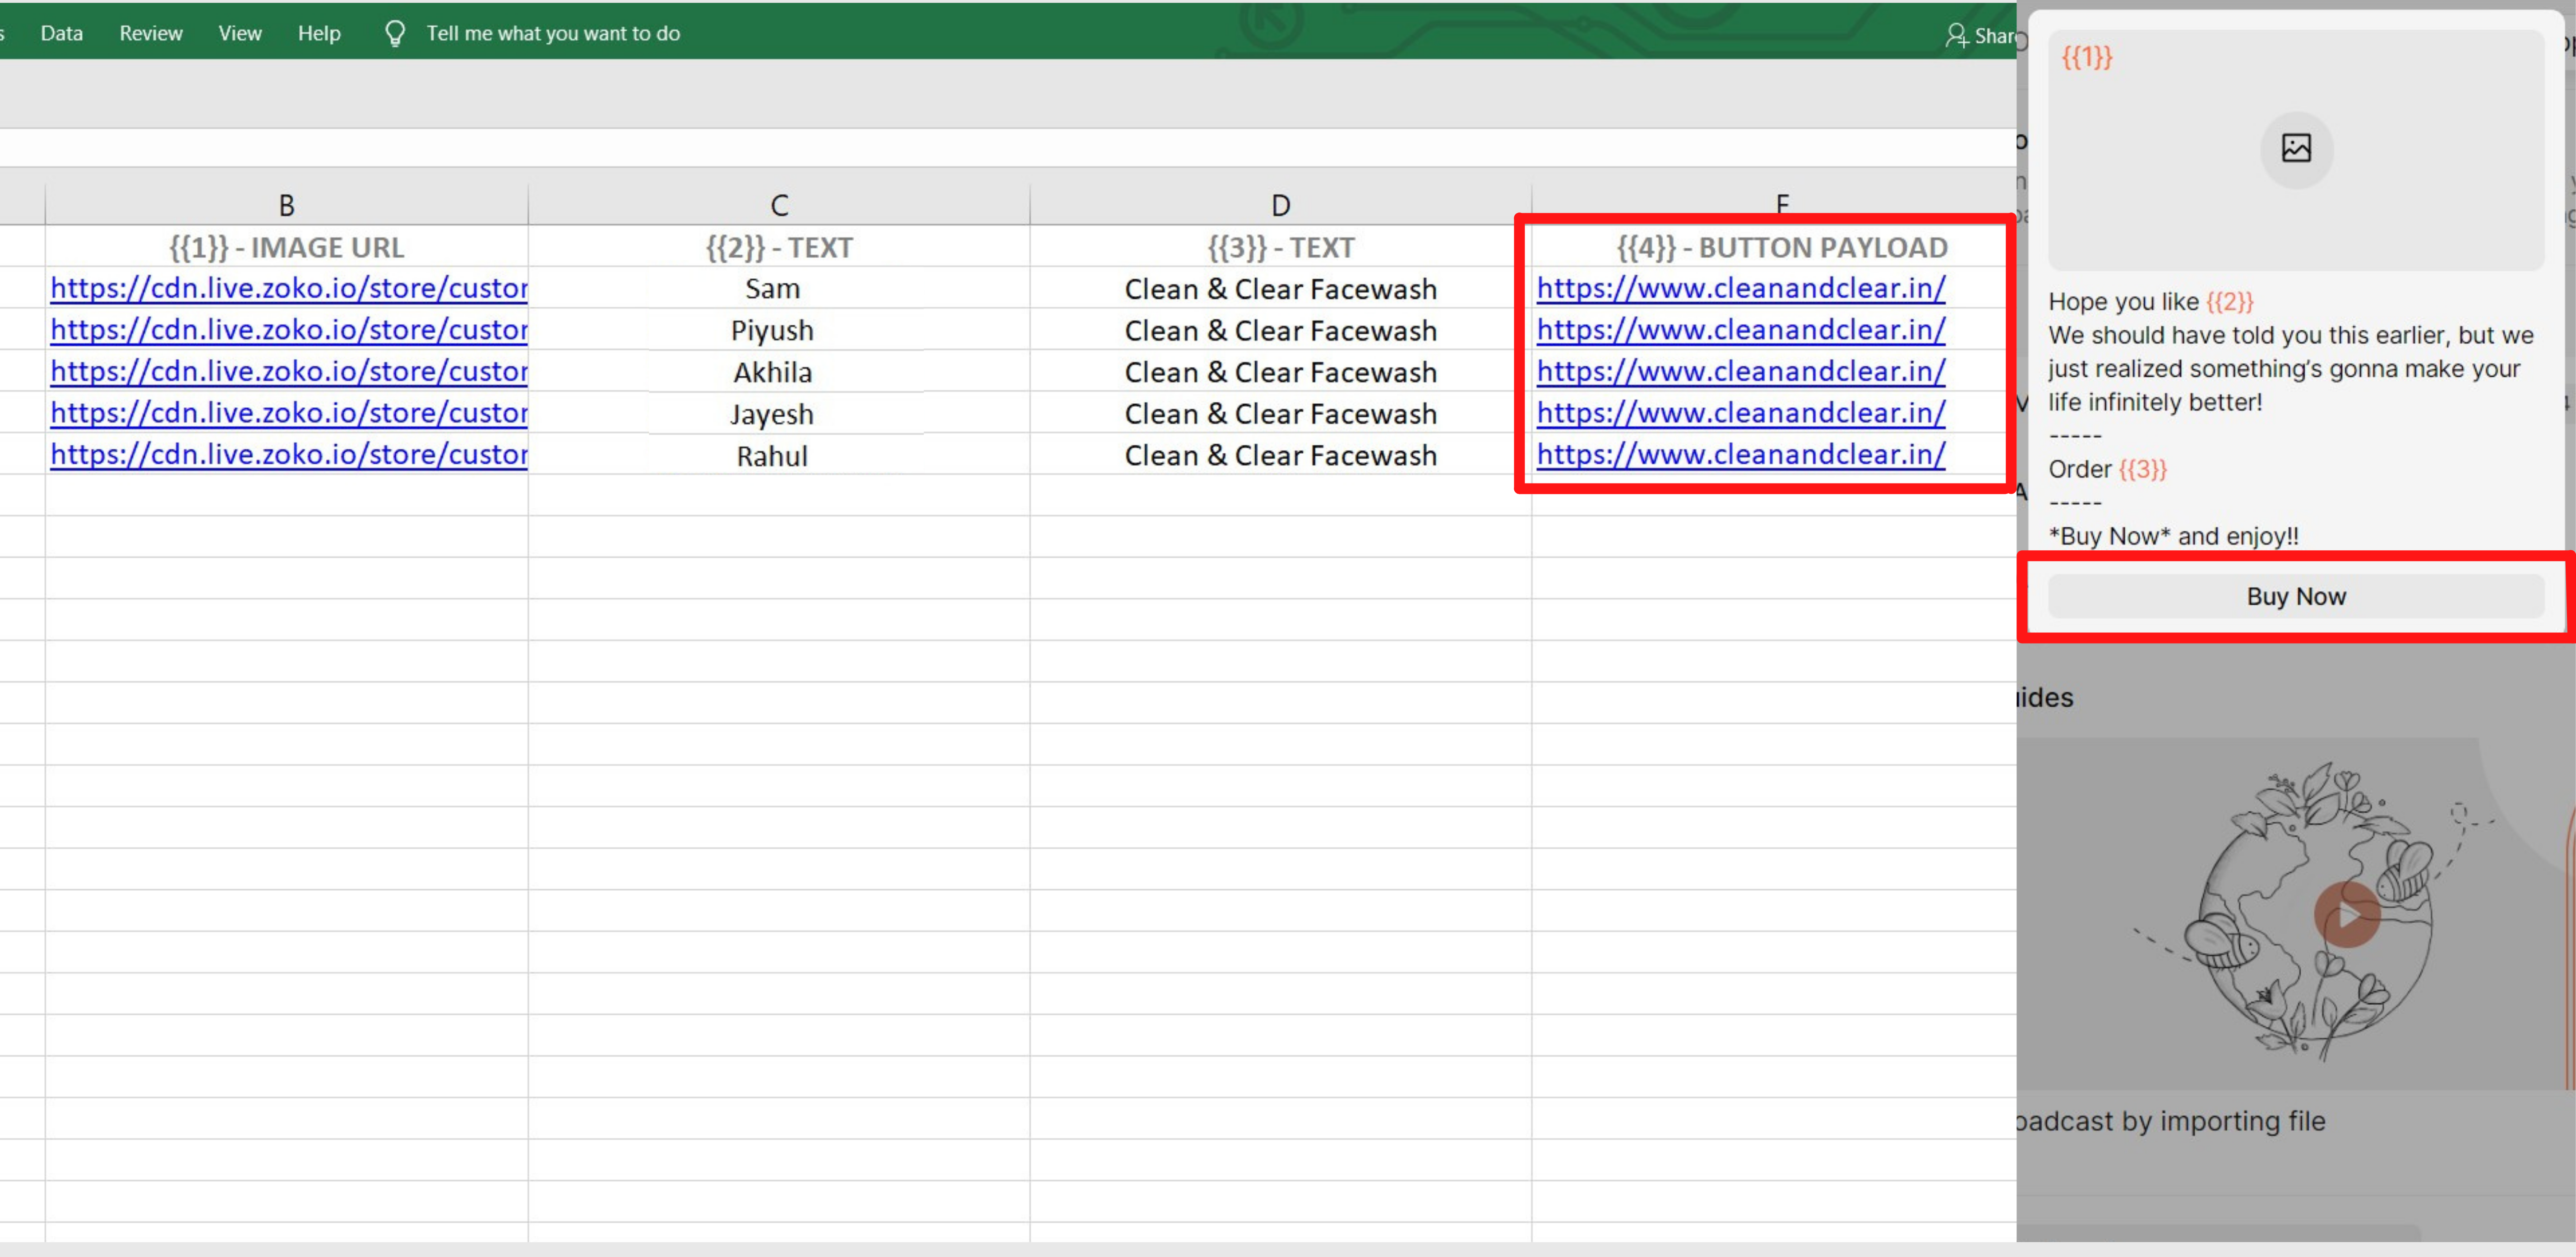
Task: Select the {{1}} - IMAGE URL header cell
Action: 286,247
